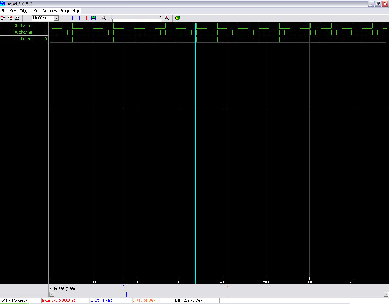Click the horizontal scrollbar left arrow
The width and height of the screenshot is (389, 304).
[x=52, y=294]
